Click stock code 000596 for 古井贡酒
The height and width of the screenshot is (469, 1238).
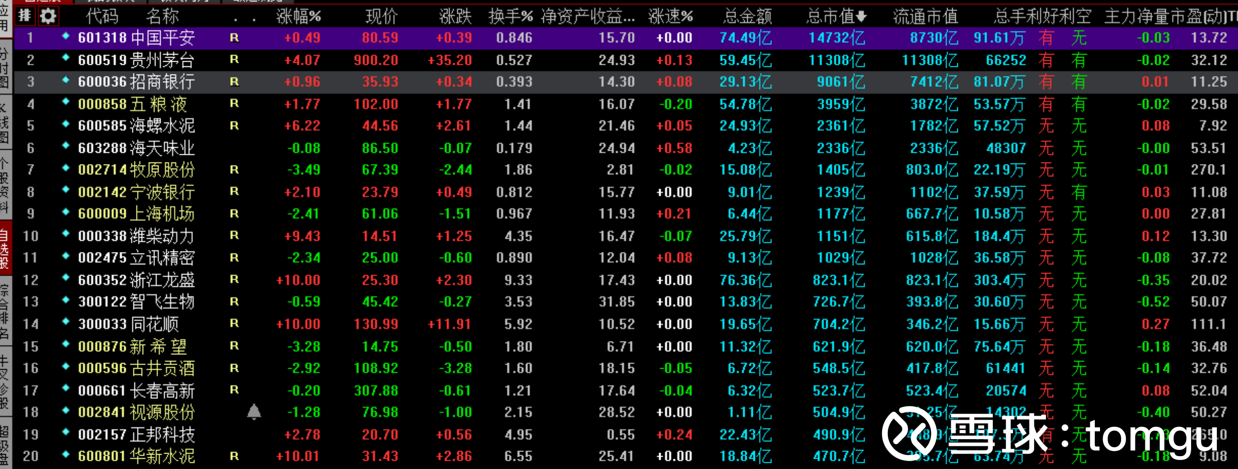point(102,368)
